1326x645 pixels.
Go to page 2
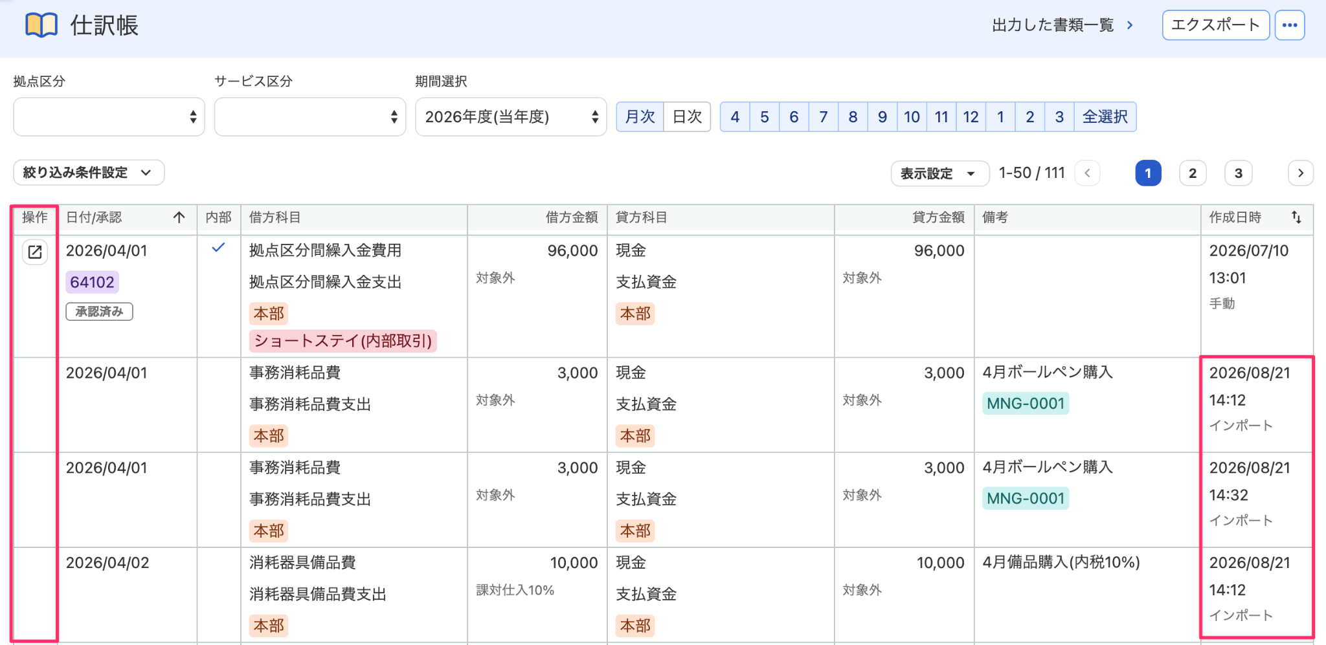[1193, 173]
